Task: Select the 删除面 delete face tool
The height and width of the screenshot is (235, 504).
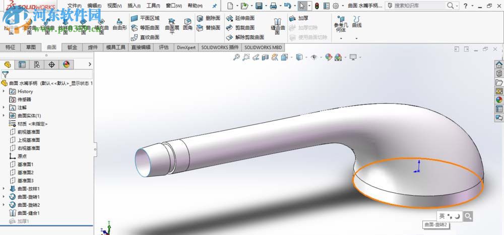Action: (209, 18)
